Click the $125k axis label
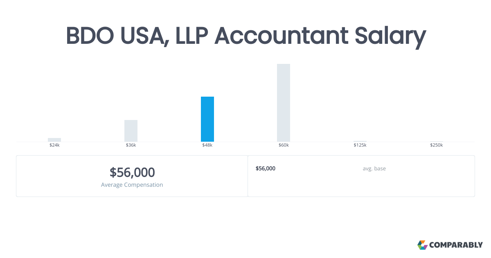491x258 pixels. coord(360,145)
